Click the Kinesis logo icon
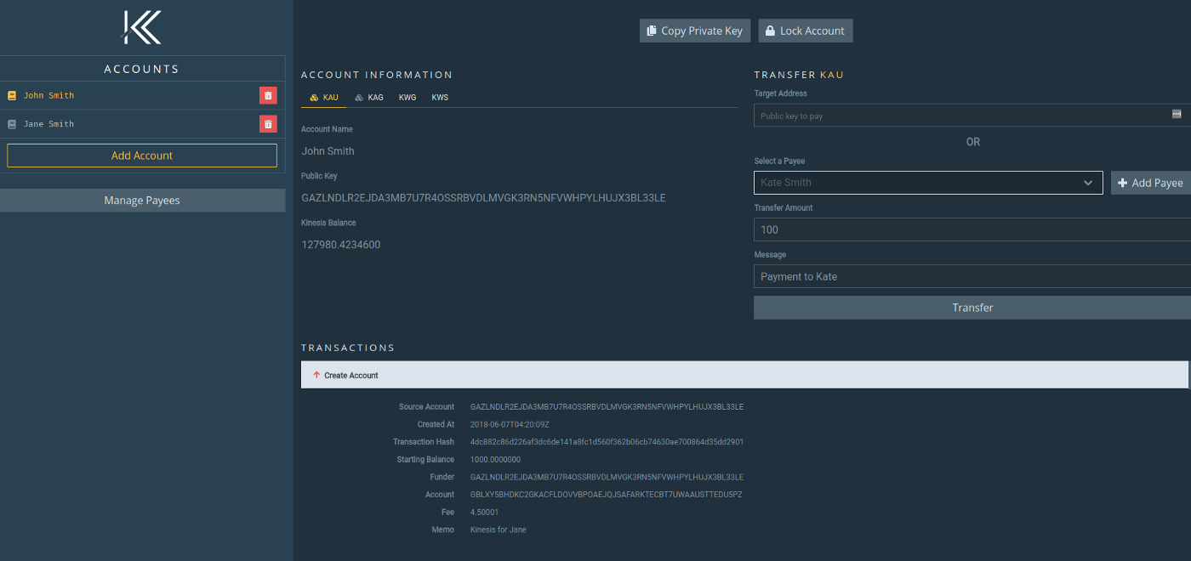Screen dimensions: 1191x561 142,27
